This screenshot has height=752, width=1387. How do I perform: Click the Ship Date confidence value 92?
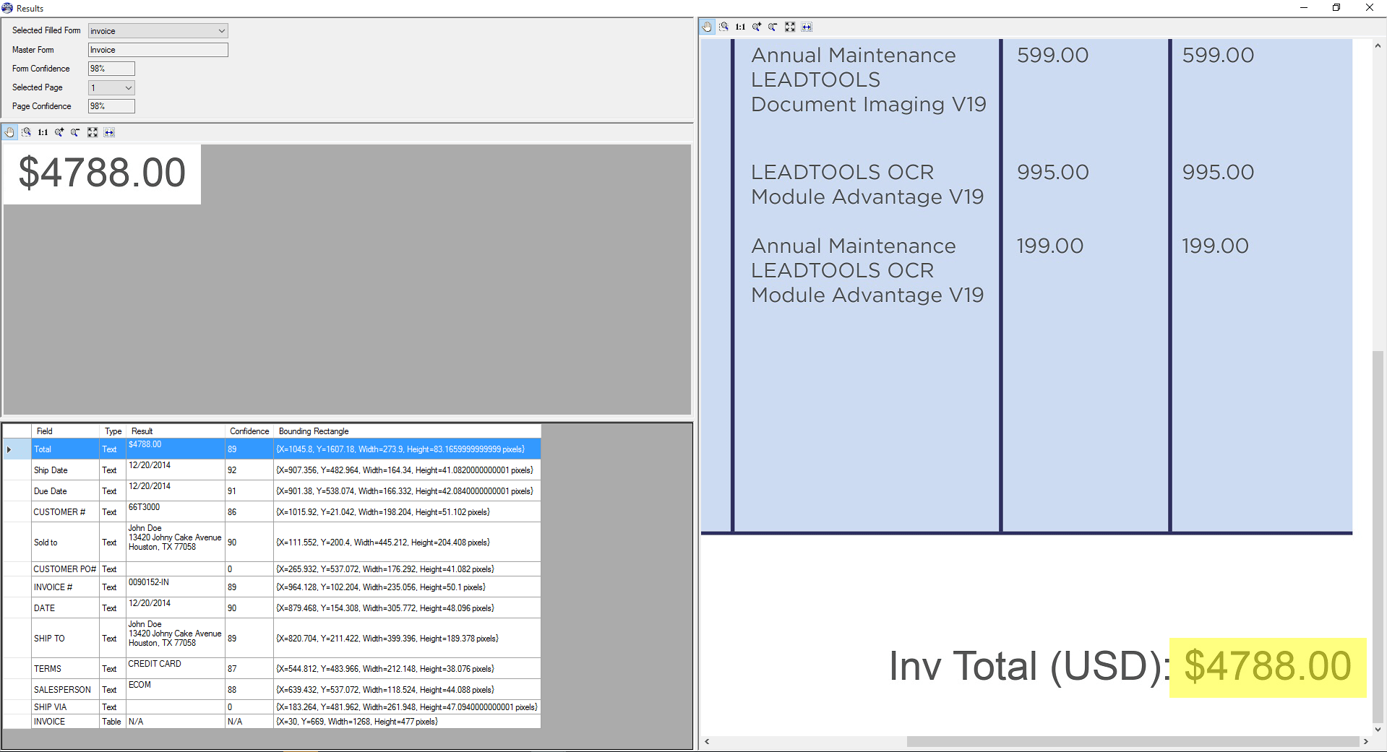pyautogui.click(x=249, y=470)
